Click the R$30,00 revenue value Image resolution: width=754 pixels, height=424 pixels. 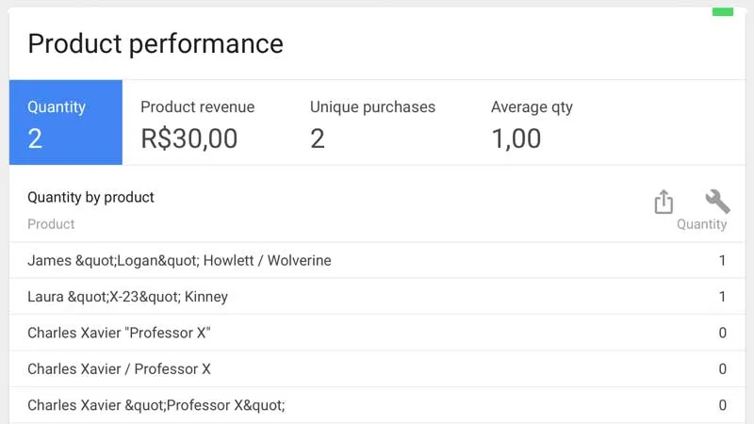point(188,139)
